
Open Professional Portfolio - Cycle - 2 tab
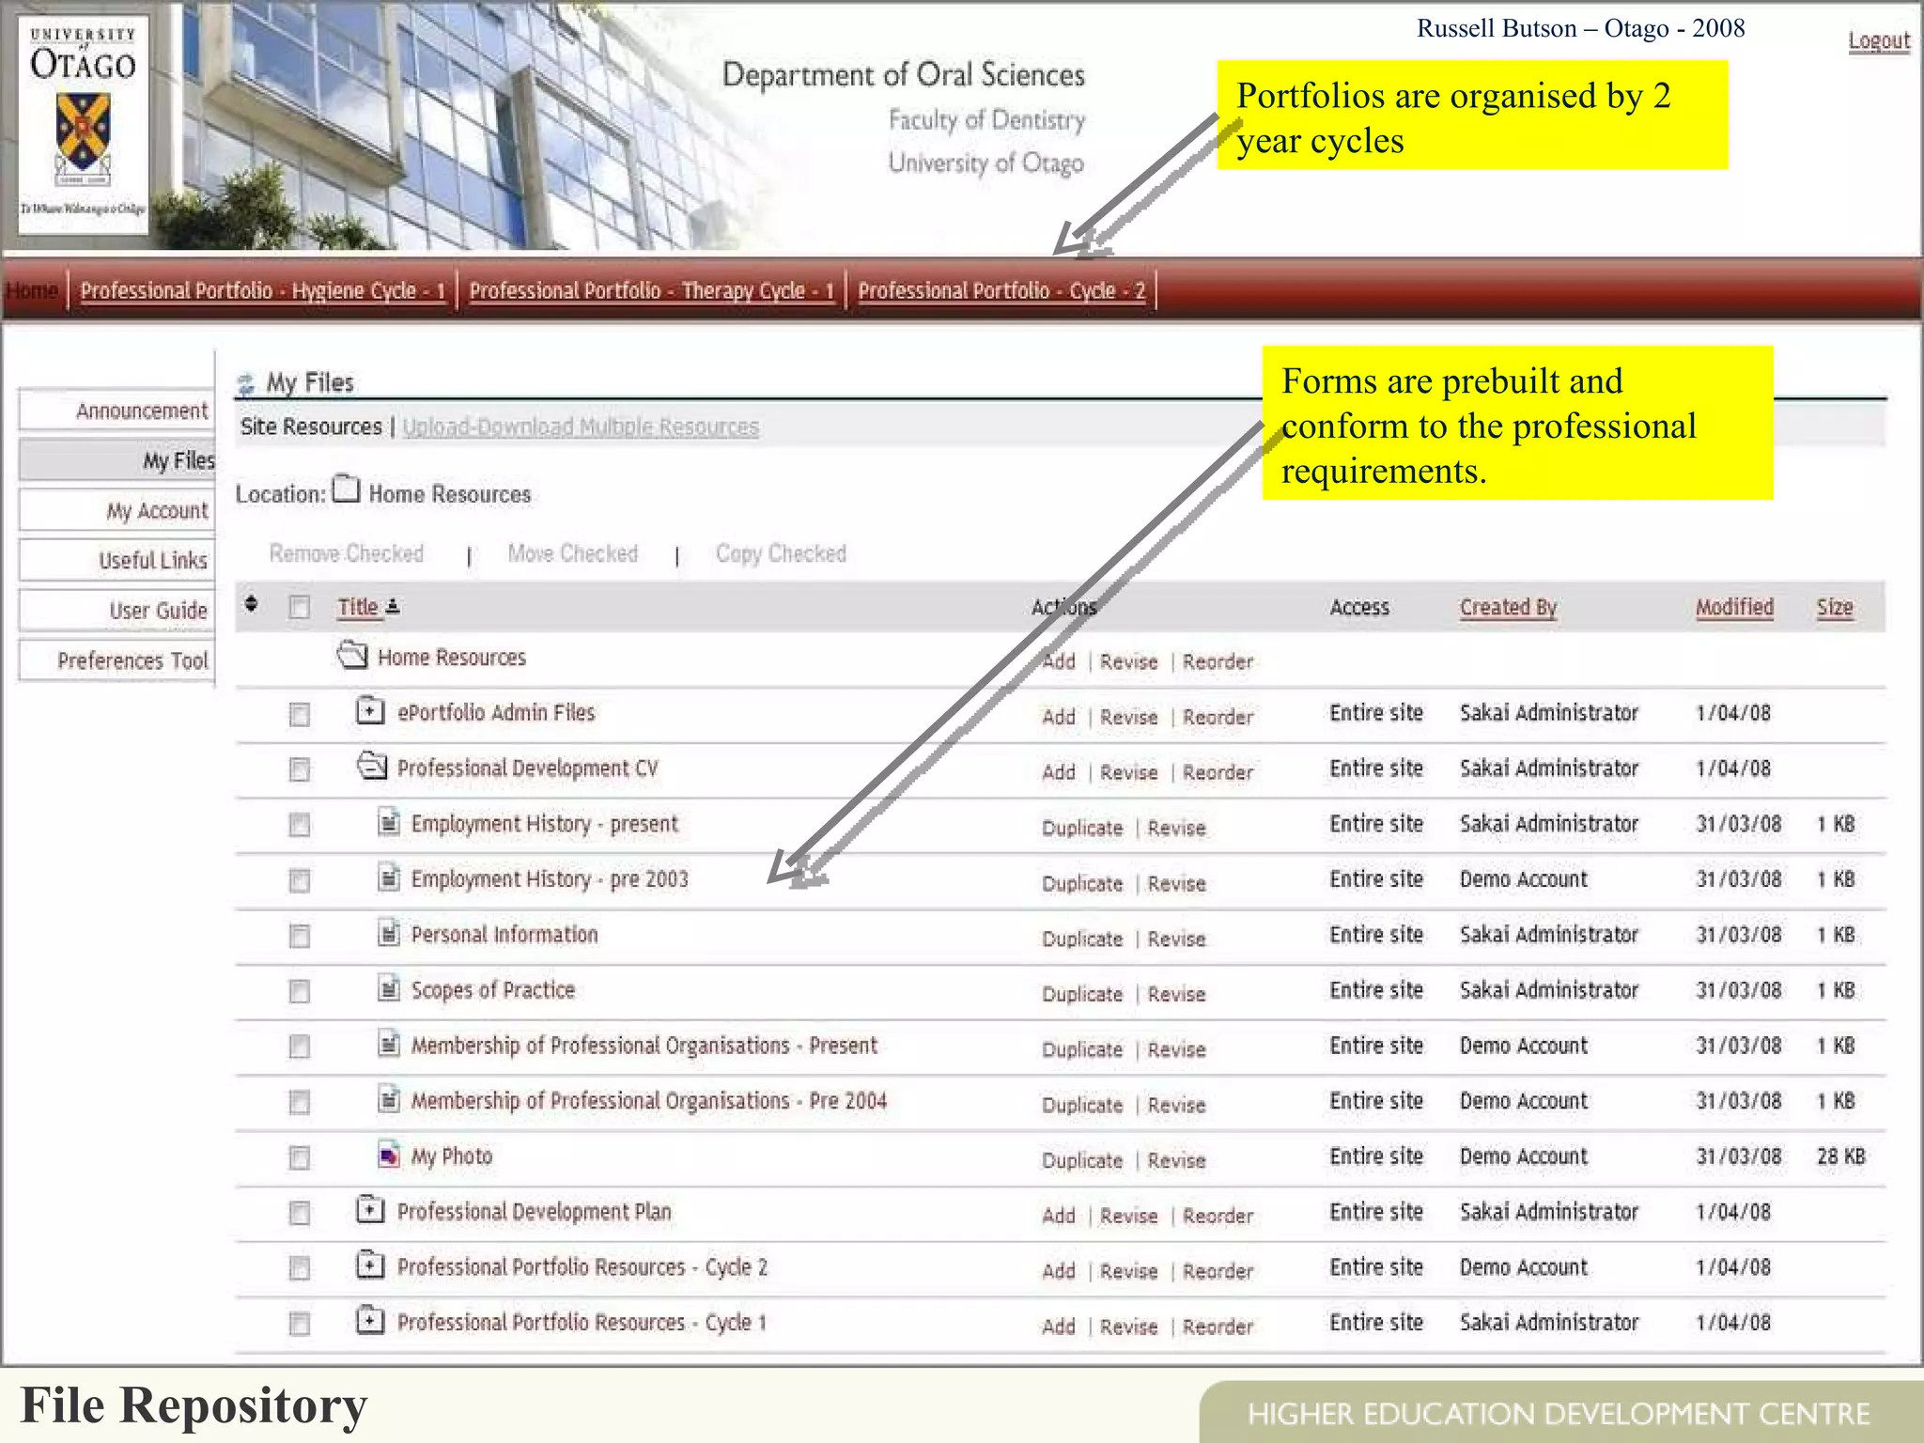[x=1001, y=290]
